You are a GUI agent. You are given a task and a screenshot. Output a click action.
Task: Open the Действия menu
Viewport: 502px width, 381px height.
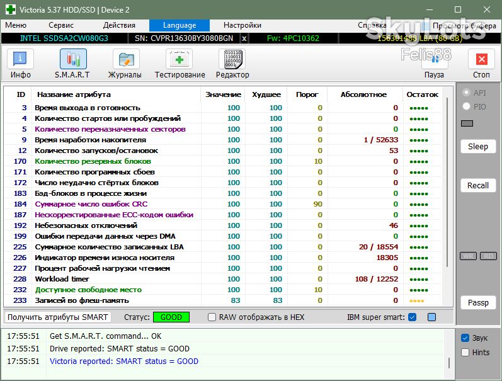click(x=119, y=25)
